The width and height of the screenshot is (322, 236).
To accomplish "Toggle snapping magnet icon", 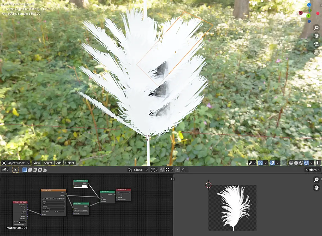I will coord(162,170).
